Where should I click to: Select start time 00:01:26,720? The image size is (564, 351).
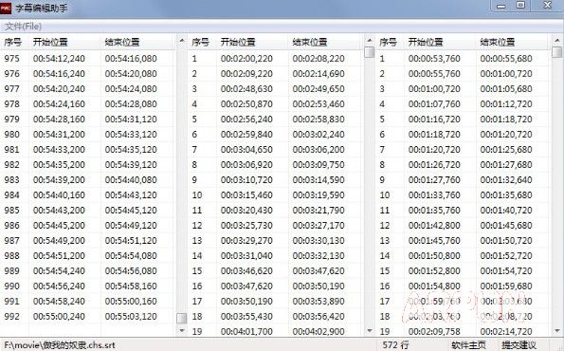click(x=434, y=164)
